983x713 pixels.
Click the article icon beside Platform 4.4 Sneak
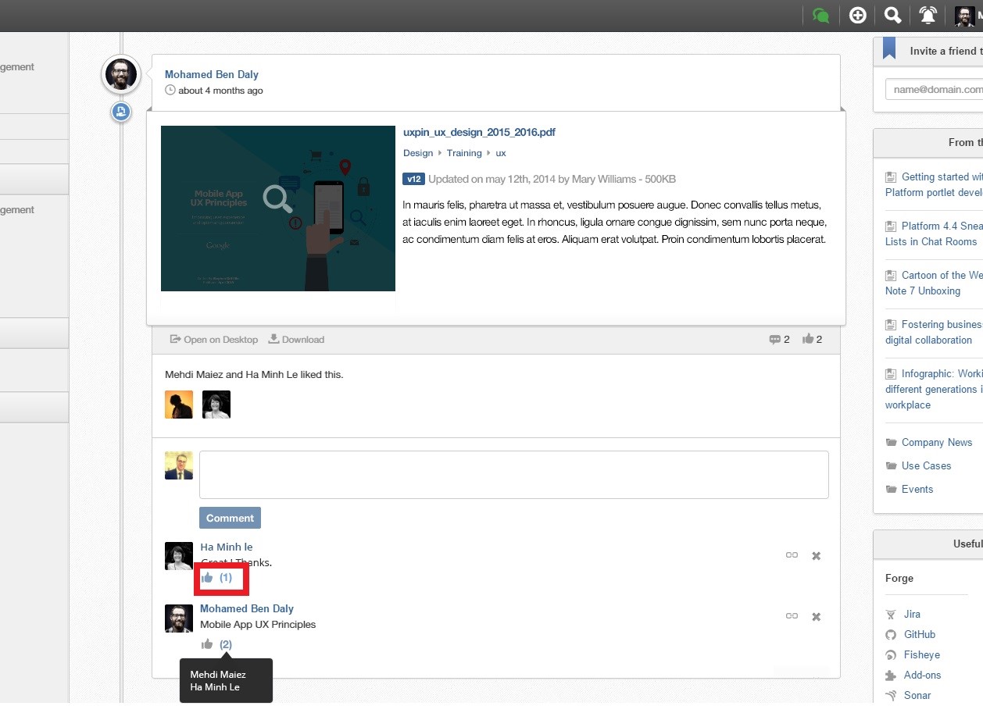(x=891, y=226)
